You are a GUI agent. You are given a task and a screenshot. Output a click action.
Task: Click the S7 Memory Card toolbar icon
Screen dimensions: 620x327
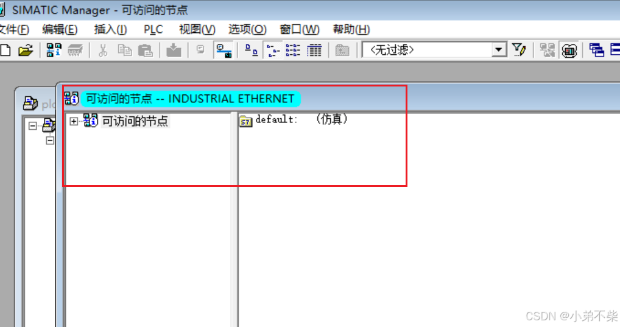[x=75, y=50]
